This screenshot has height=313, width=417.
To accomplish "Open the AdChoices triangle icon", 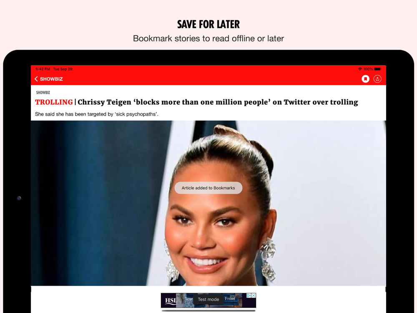I will 249,295.
